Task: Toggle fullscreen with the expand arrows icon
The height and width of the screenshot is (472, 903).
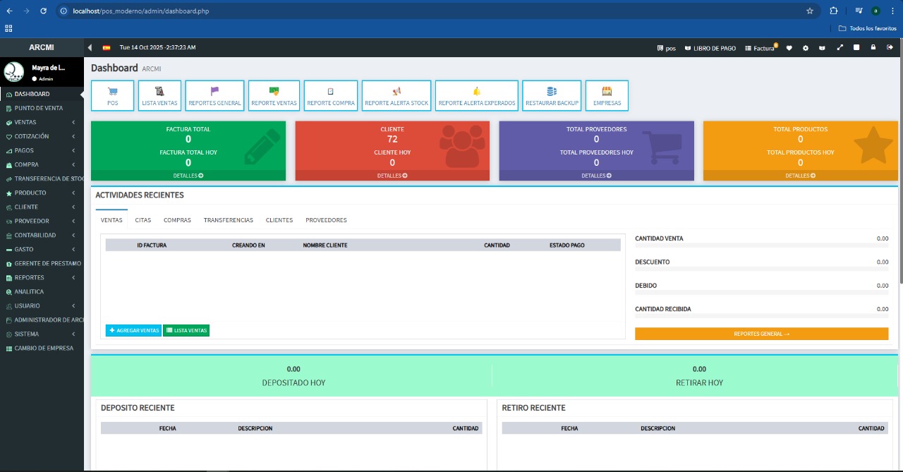Action: (x=840, y=48)
